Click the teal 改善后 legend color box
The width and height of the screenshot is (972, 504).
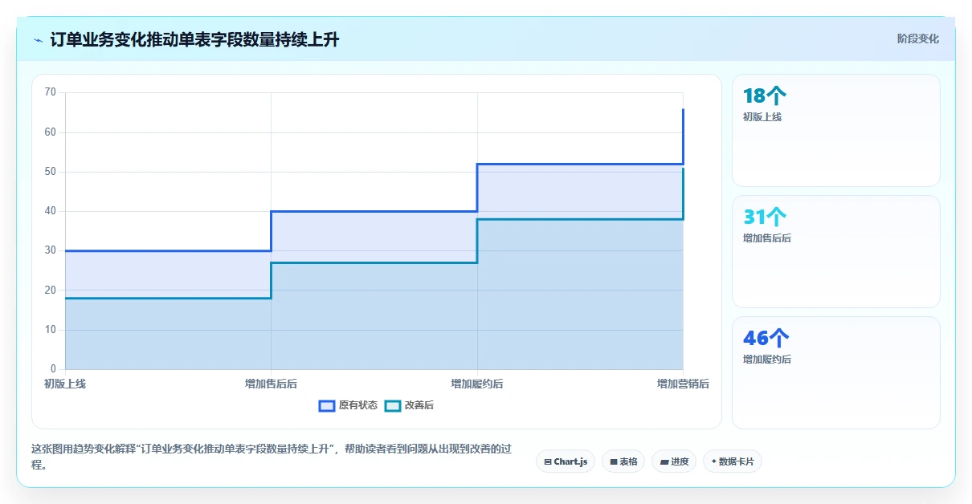[x=392, y=405]
